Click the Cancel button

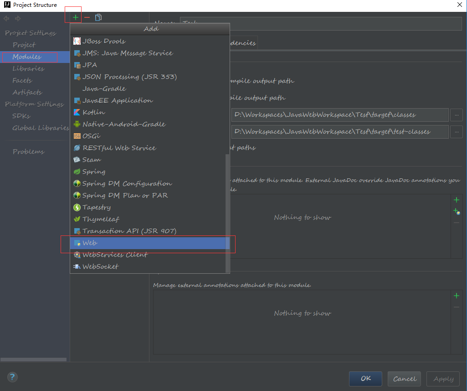[404, 379]
